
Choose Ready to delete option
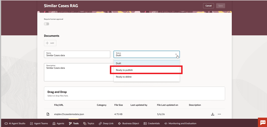(147, 77)
